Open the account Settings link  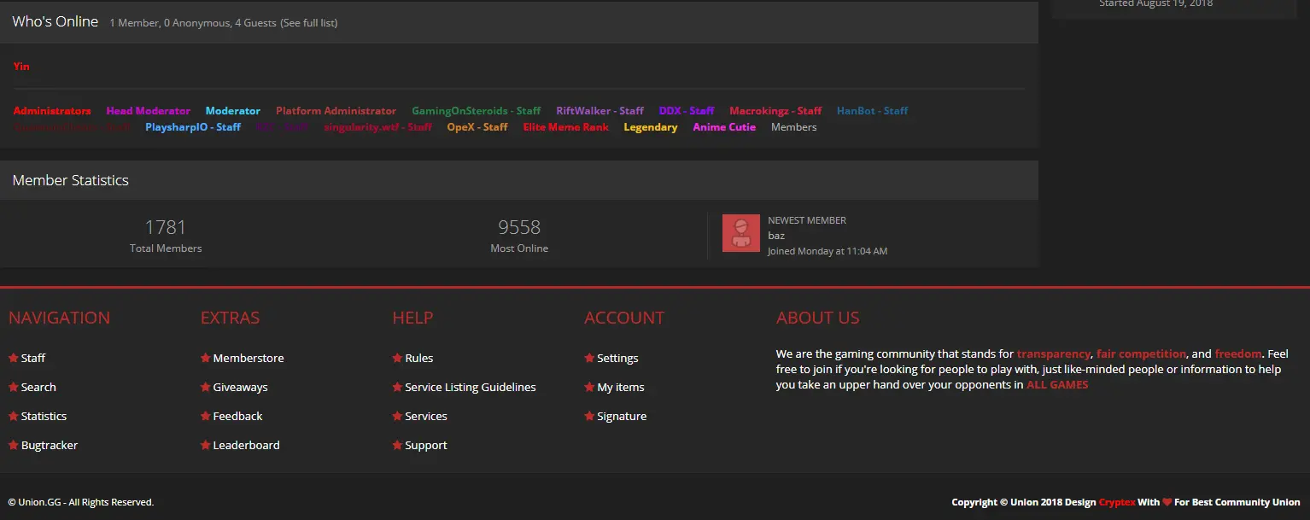tap(618, 358)
